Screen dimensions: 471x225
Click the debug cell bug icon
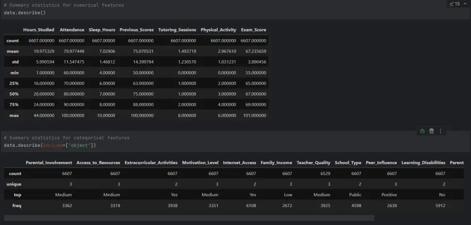422,131
